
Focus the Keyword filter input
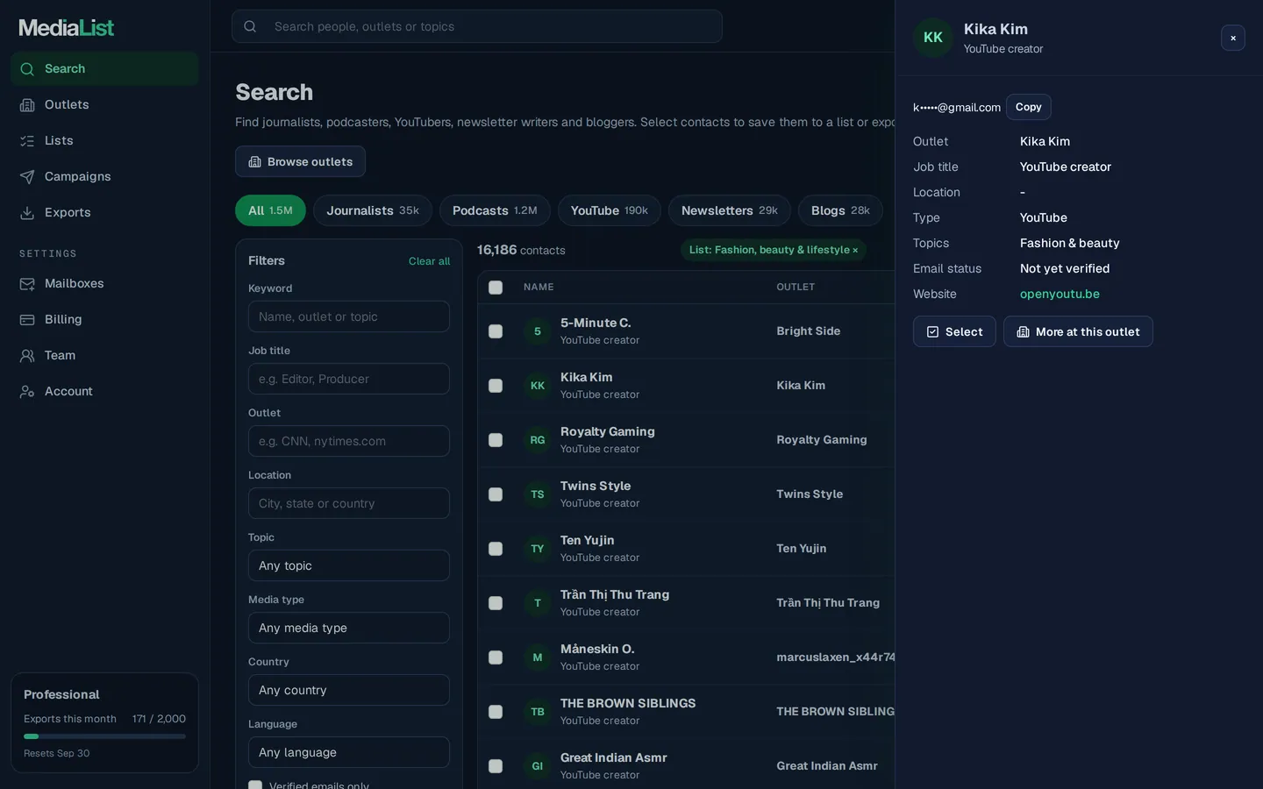point(349,316)
